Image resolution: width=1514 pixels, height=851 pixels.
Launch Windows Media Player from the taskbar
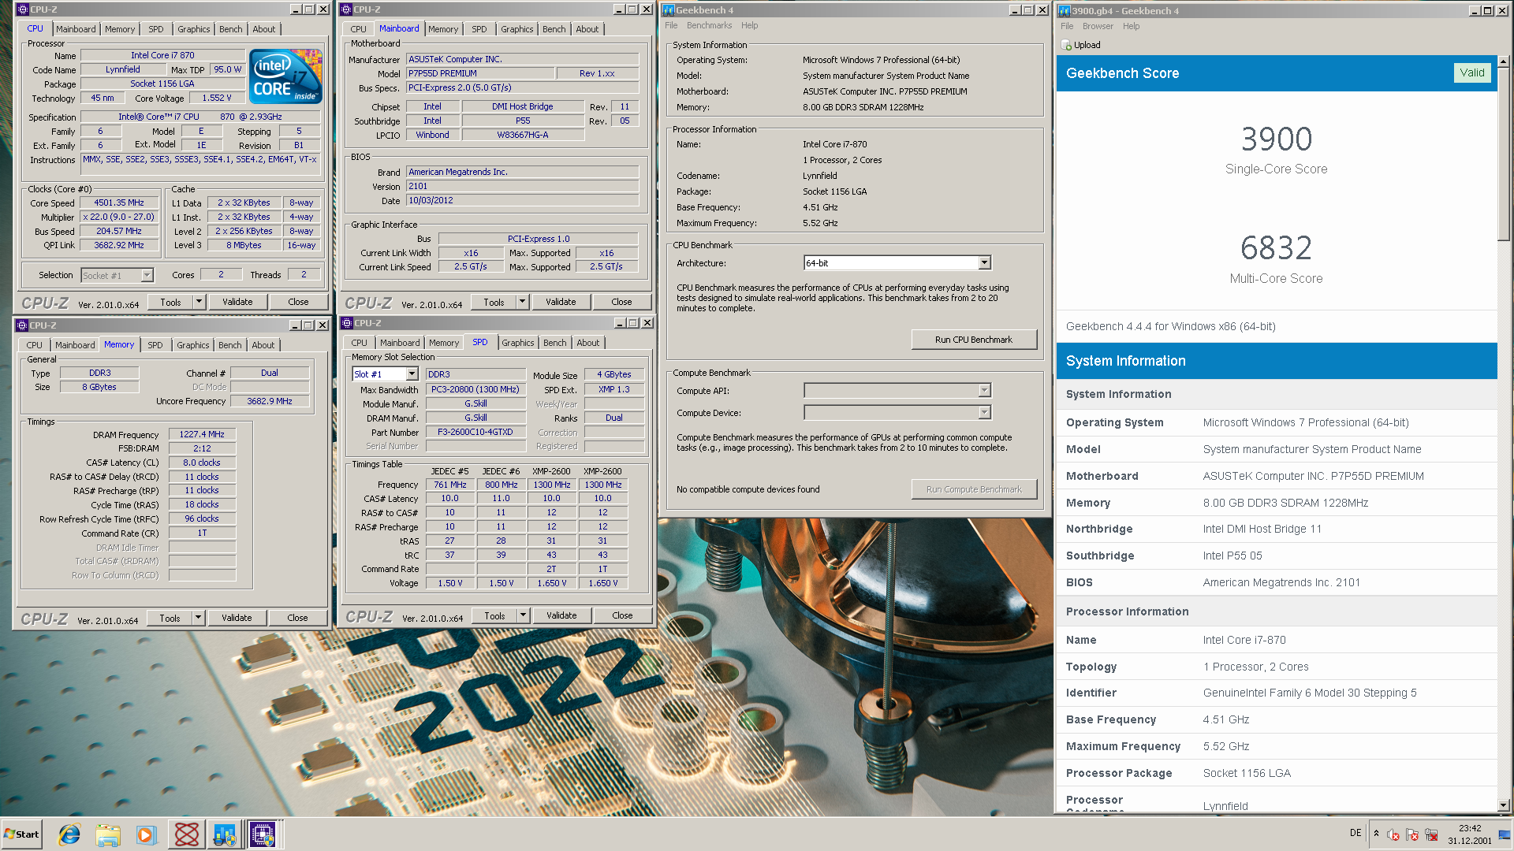click(146, 834)
